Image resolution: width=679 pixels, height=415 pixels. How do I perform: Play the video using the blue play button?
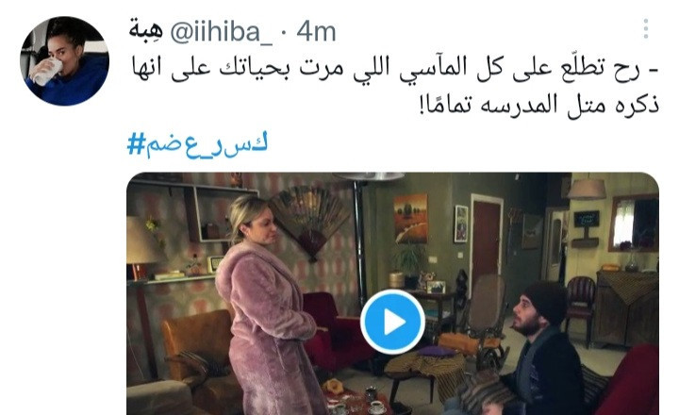click(392, 323)
